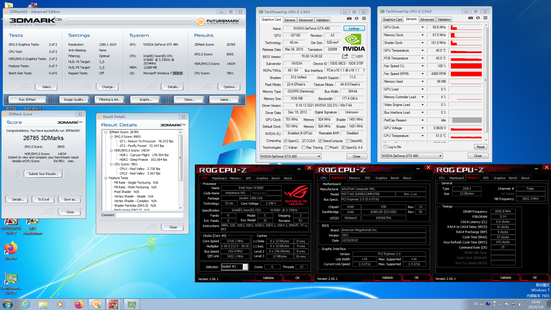Click Lookup button in GPU-Z
This screenshot has width=551, height=310.
354,28
